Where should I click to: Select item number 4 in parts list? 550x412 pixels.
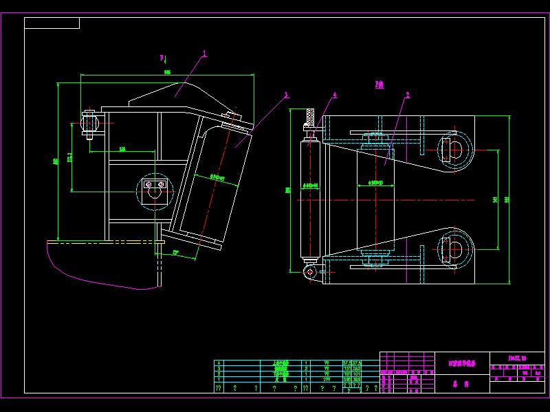(219, 363)
